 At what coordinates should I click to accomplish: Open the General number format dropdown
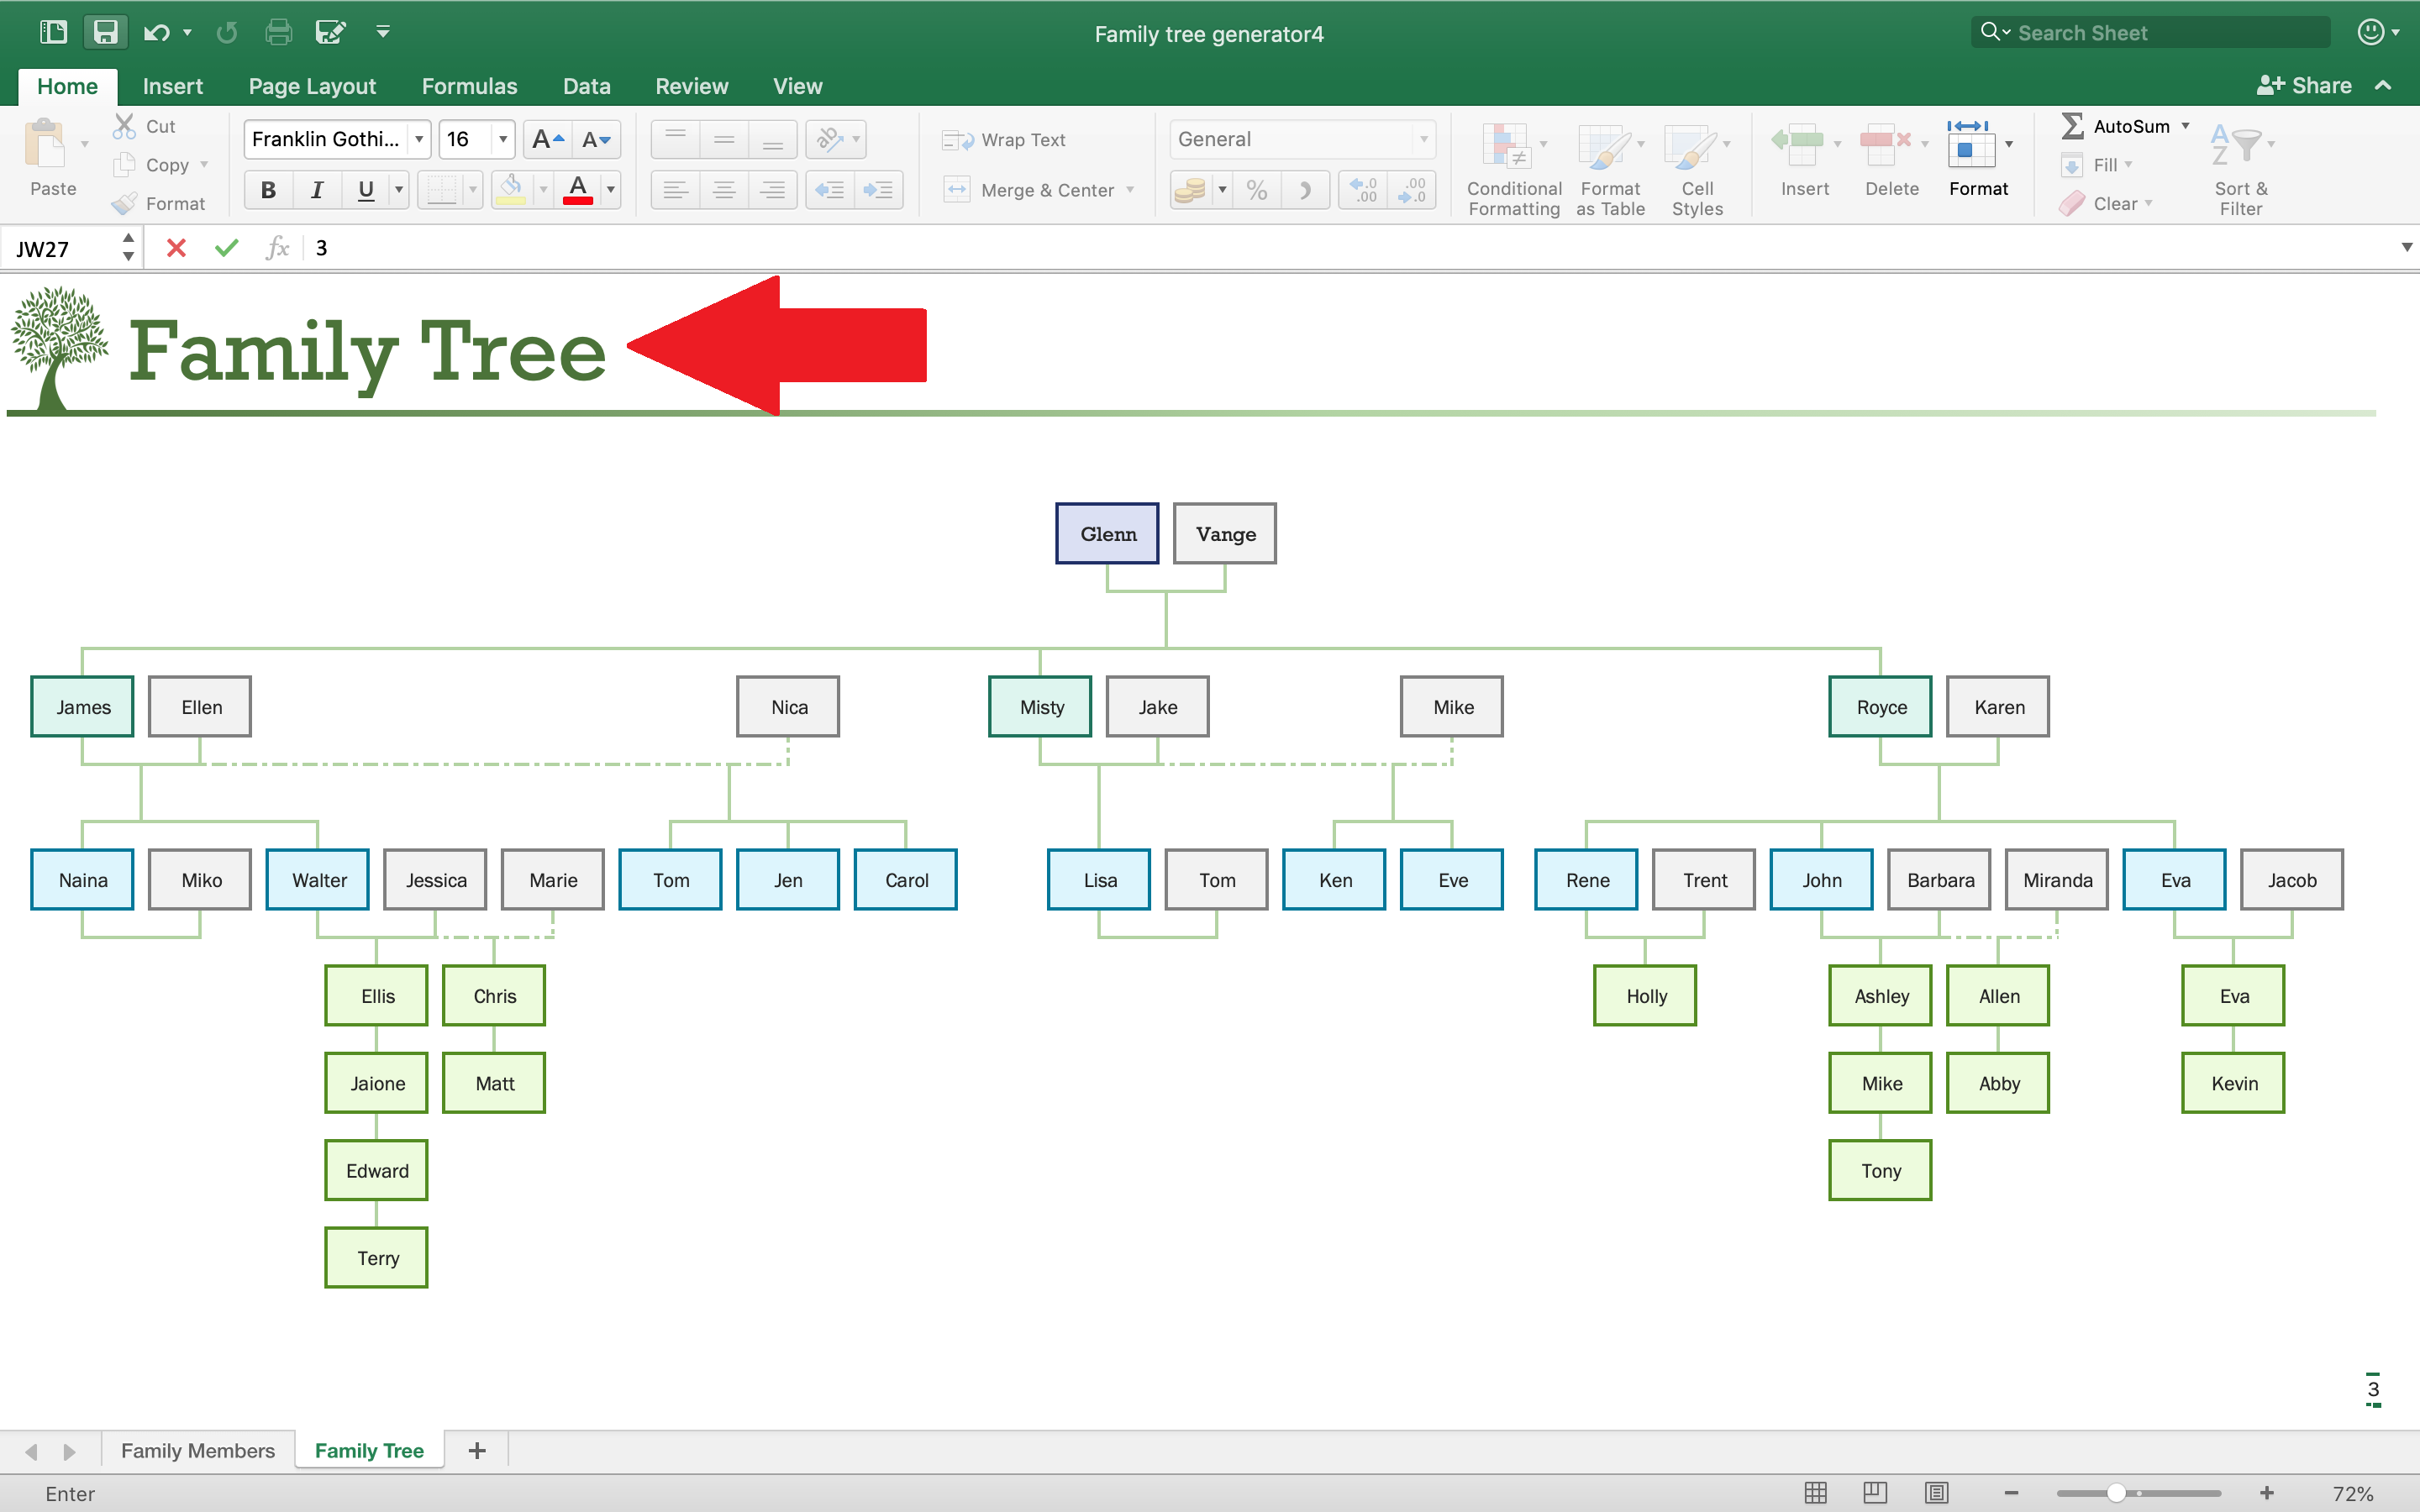pos(1424,138)
